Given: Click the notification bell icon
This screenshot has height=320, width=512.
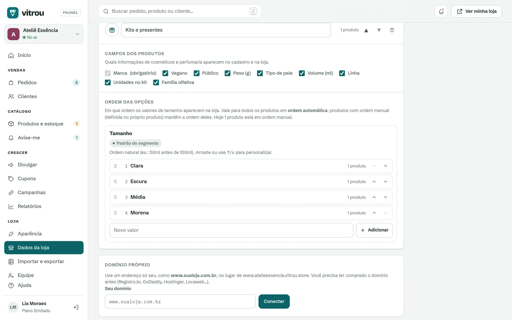Looking at the screenshot, I should point(441,11).
